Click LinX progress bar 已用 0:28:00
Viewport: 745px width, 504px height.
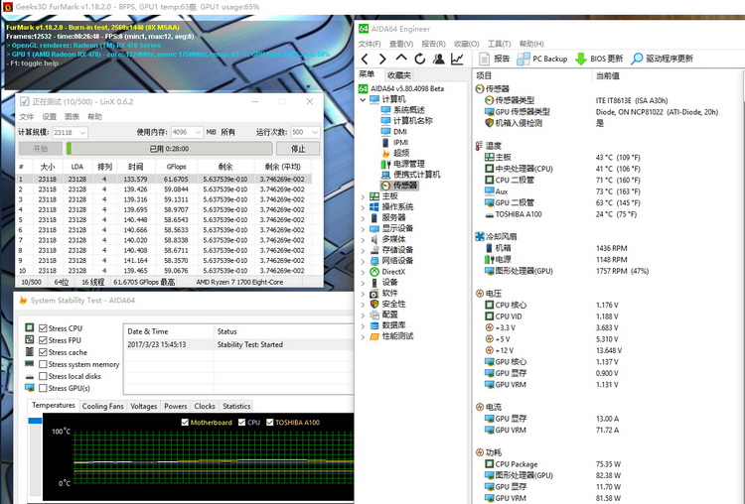click(169, 149)
